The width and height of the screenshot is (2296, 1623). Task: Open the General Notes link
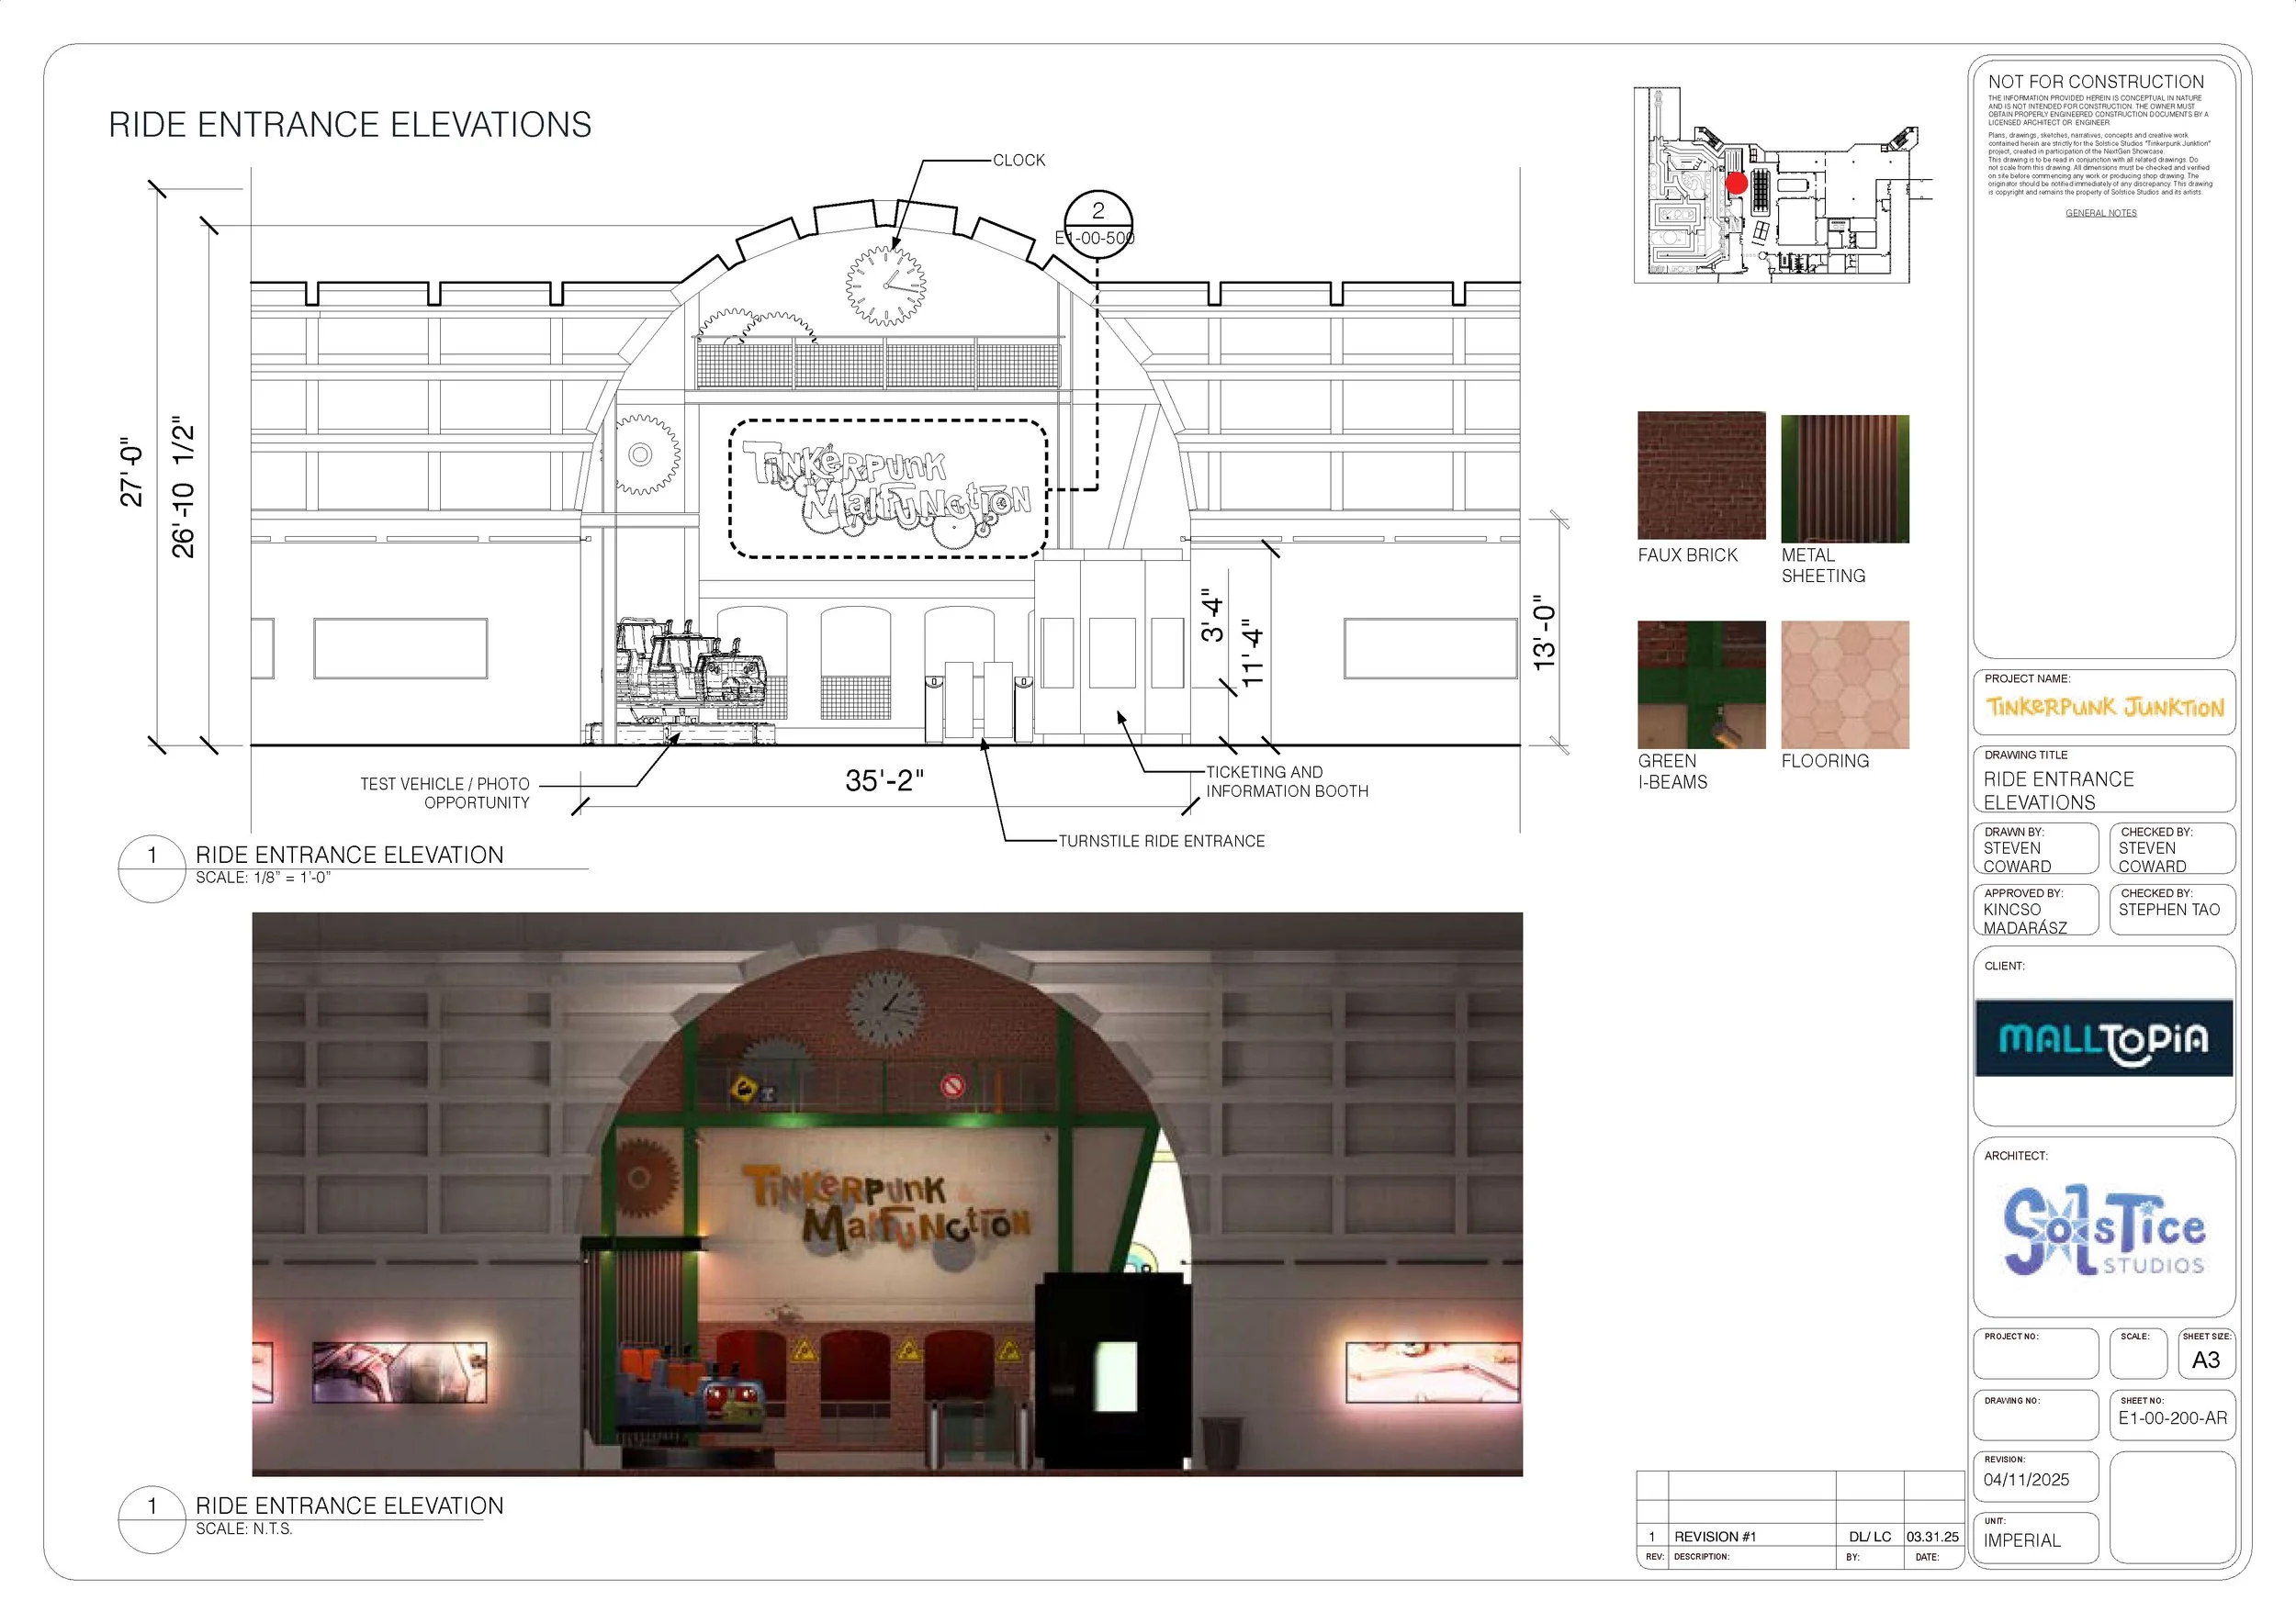2101,213
